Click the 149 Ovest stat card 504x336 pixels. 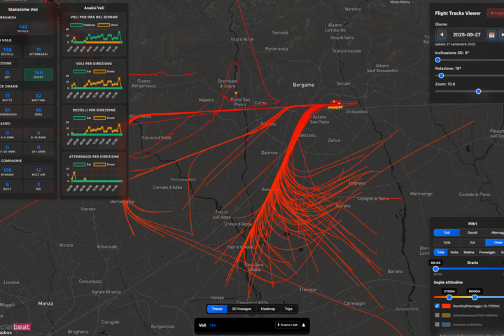(38, 75)
